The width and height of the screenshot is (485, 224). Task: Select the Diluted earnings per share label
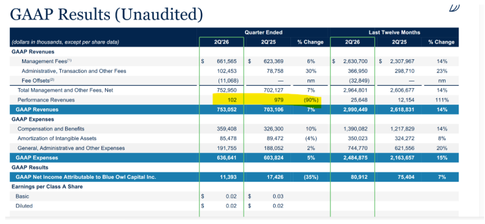tap(24, 206)
